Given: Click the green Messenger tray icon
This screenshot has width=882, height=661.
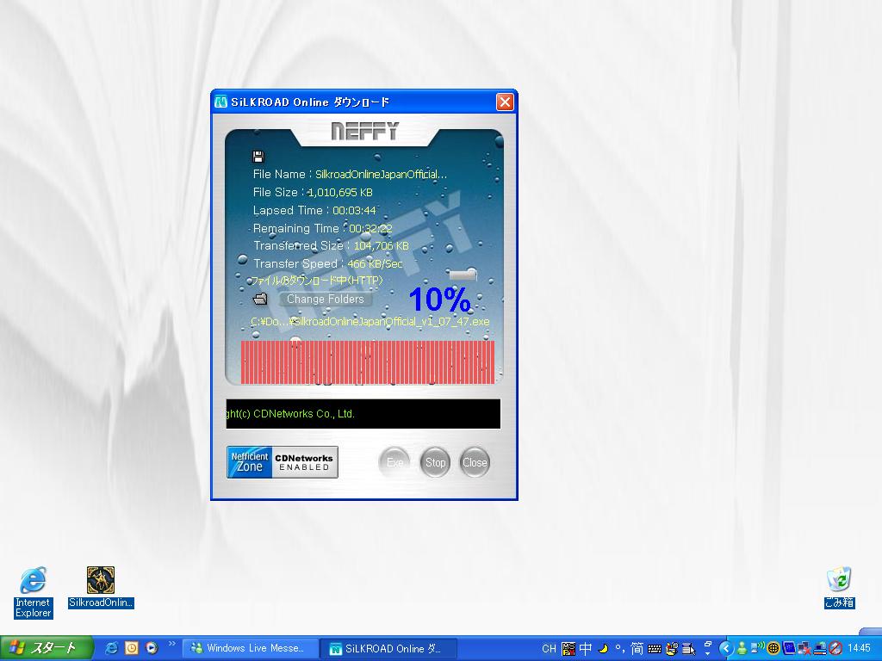Looking at the screenshot, I should tap(742, 649).
